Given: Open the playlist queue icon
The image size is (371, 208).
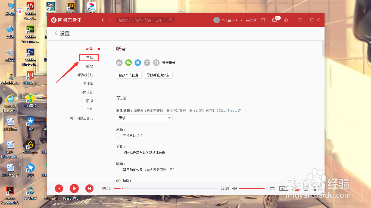Looking at the screenshot, I should 316,188.
